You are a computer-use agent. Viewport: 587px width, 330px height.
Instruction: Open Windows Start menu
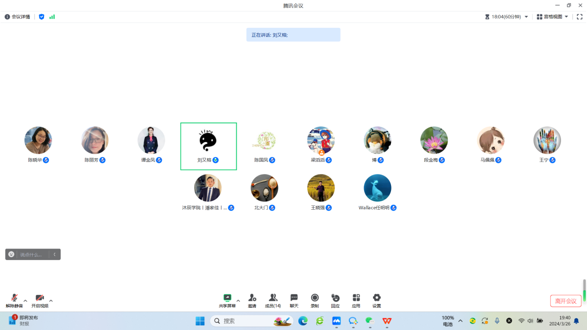click(200, 321)
